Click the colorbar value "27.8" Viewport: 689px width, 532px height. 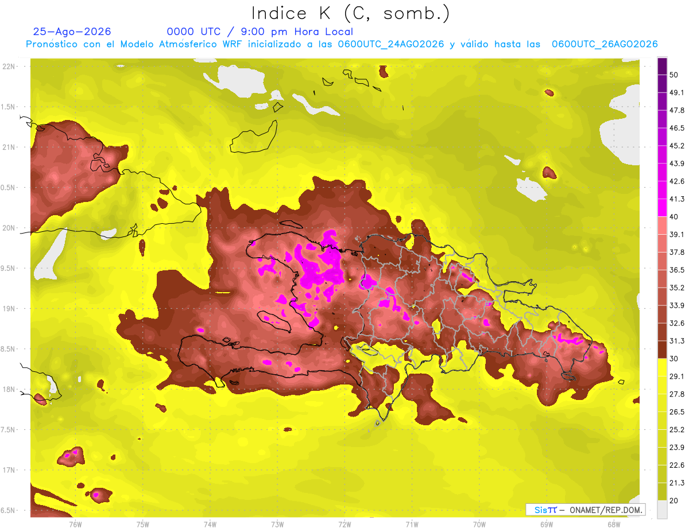(x=676, y=394)
